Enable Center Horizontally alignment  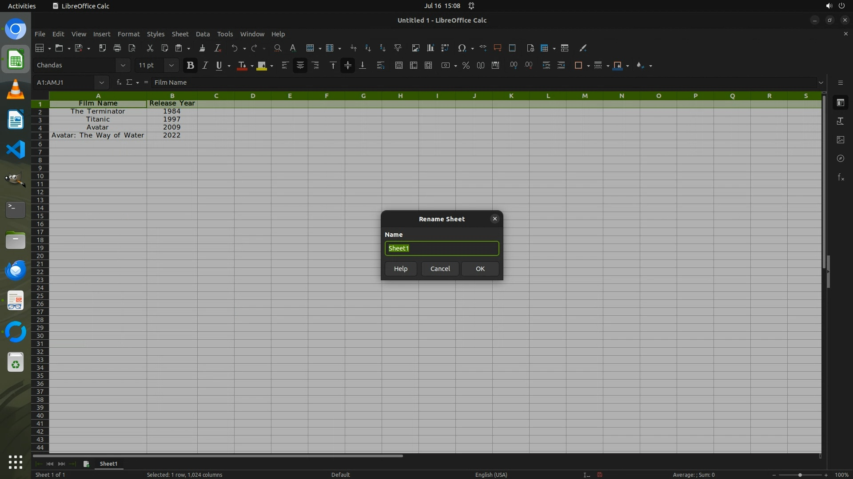coord(300,65)
